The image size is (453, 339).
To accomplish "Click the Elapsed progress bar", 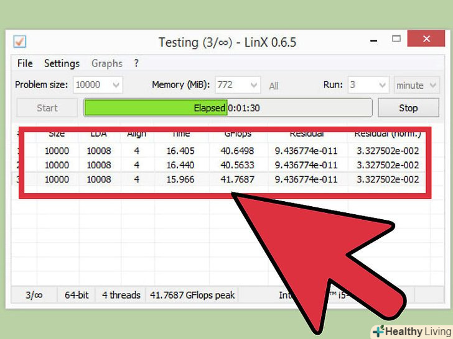I will [x=228, y=108].
